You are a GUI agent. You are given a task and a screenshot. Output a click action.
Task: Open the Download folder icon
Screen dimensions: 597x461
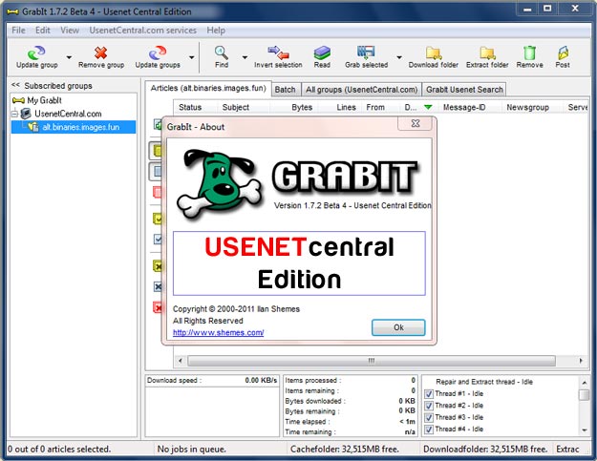pos(434,52)
